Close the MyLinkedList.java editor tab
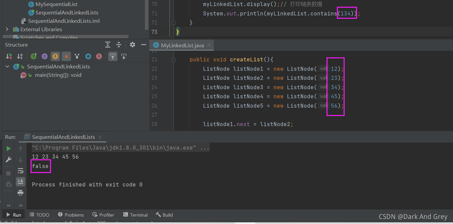Viewport: 453px width, 224px height. click(x=209, y=45)
